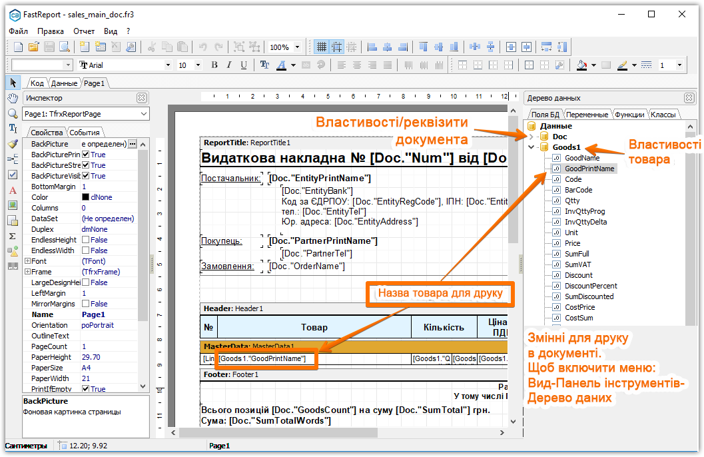Open the frame width 1 dropdown

pos(679,65)
